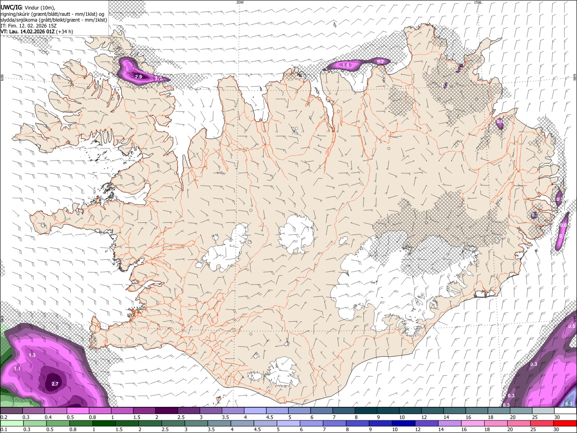
Task: Click the '15W' longitude label
Action: point(477,2)
